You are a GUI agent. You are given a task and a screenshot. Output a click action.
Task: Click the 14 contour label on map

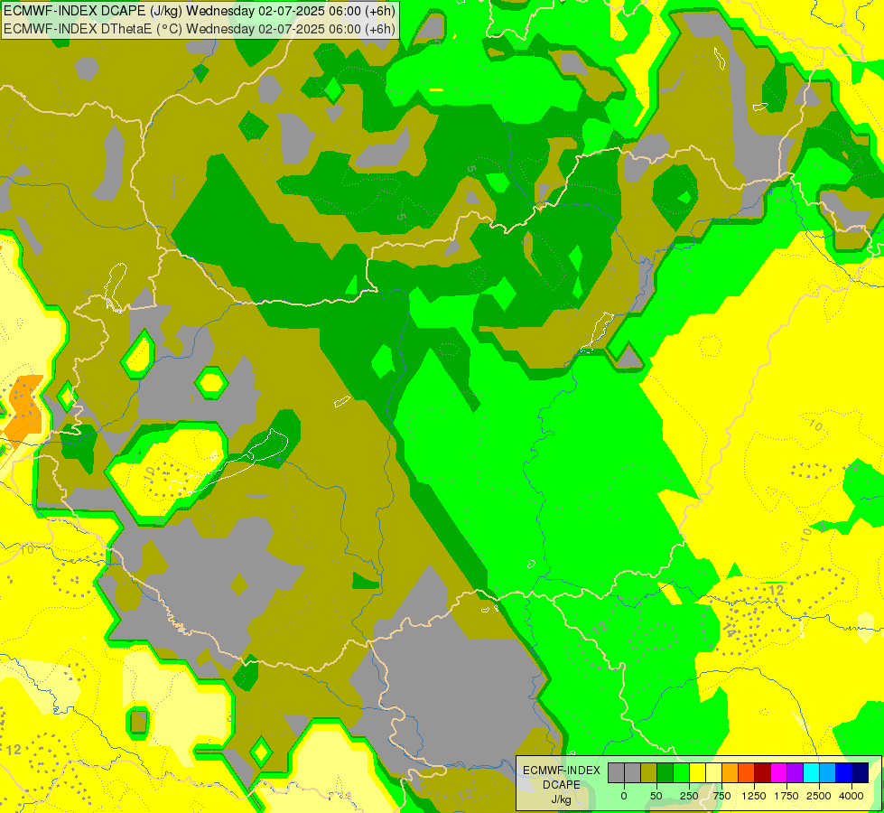click(x=729, y=631)
